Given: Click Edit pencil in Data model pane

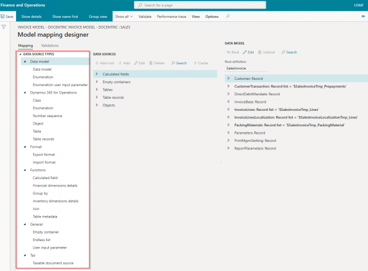Looking at the screenshot, I should click(245, 52).
